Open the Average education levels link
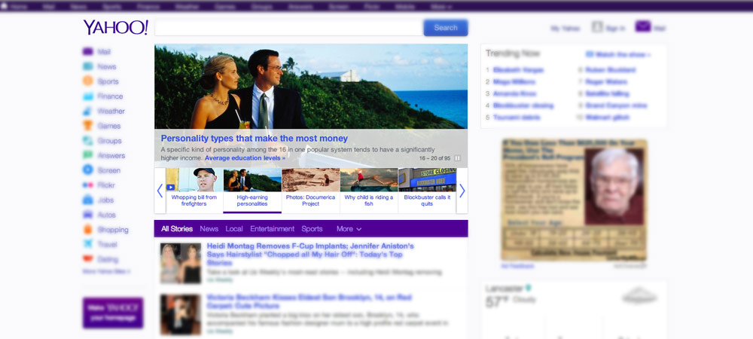 (245, 158)
